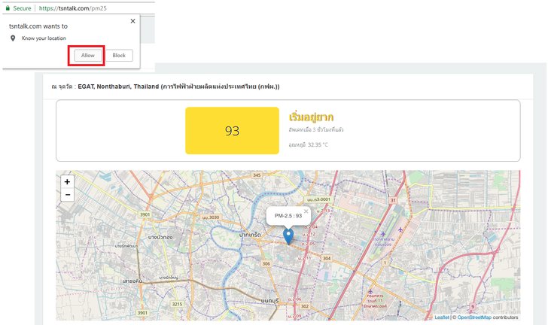
Task: Open the Leaflet attribution link
Action: pos(442,317)
